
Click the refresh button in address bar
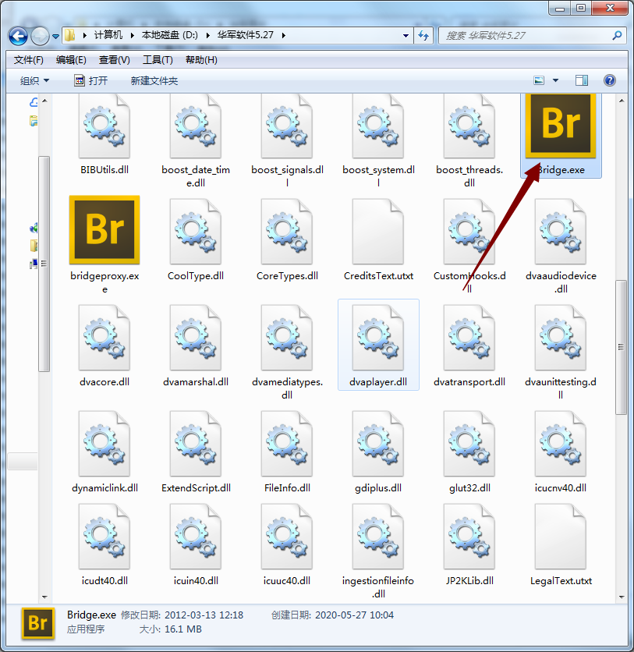422,36
